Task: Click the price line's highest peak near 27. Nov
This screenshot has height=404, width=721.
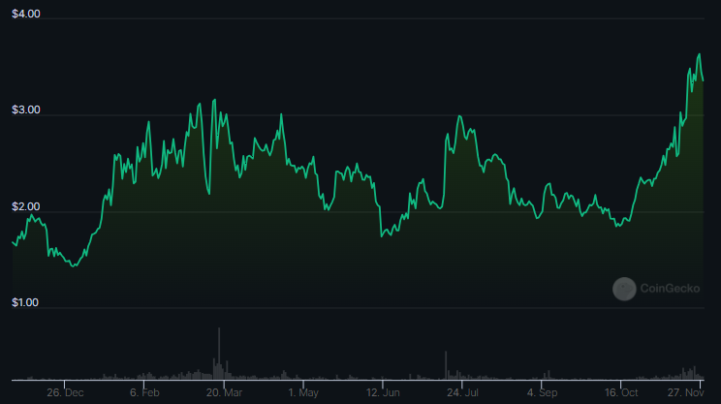Action: [700, 54]
